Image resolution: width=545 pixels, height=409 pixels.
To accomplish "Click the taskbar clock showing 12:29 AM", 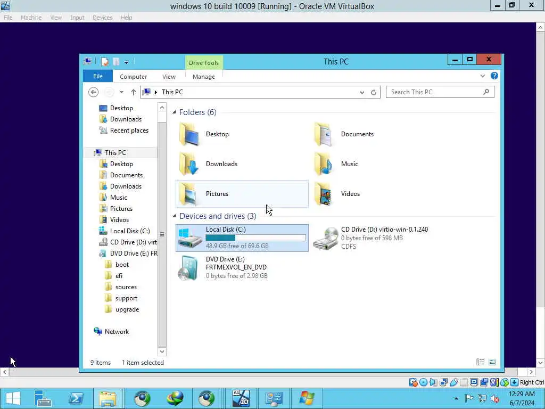I will click(522, 394).
